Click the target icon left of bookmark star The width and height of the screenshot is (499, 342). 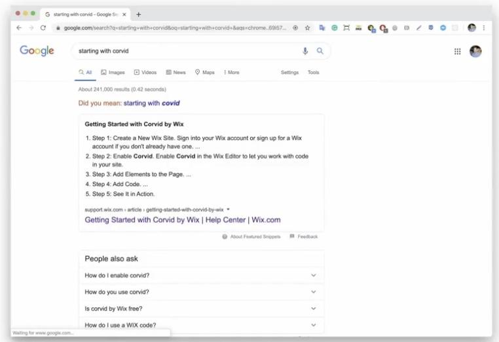point(295,28)
